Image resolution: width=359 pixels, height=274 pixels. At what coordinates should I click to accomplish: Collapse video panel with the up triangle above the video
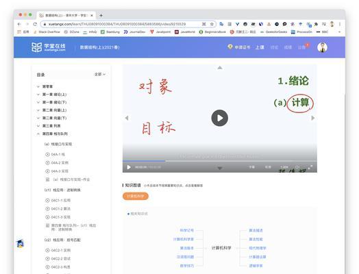pyautogui.click(x=220, y=68)
